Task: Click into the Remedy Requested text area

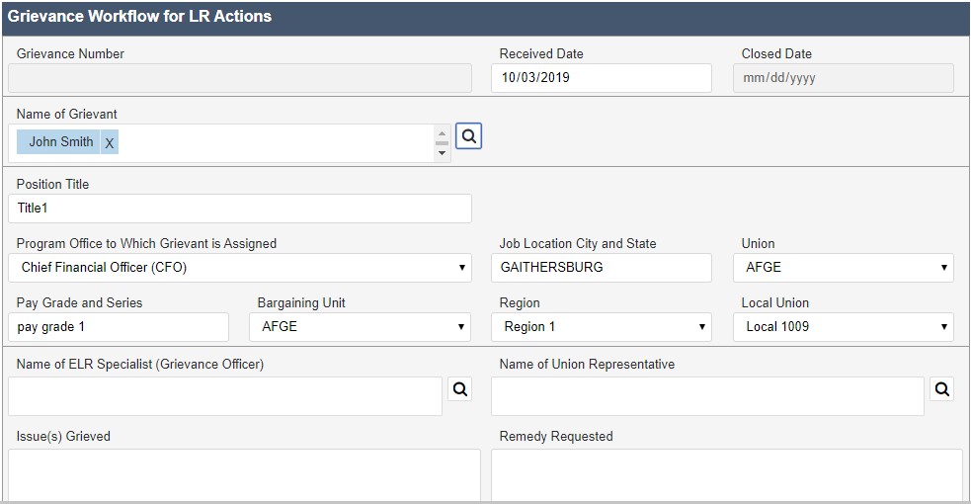Action: click(x=727, y=475)
